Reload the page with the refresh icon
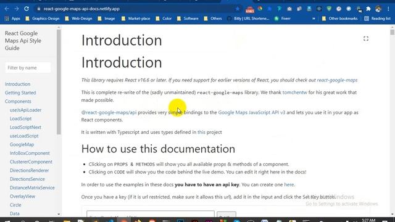The image size is (395, 222). tap(27, 9)
